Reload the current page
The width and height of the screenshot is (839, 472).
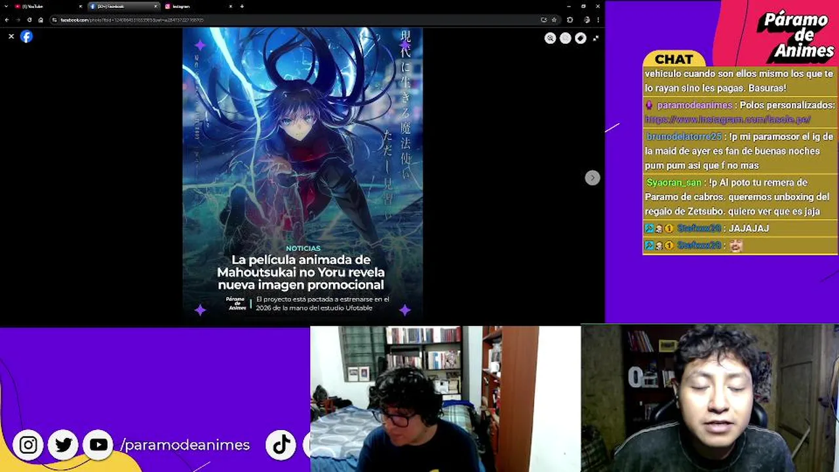click(x=29, y=20)
